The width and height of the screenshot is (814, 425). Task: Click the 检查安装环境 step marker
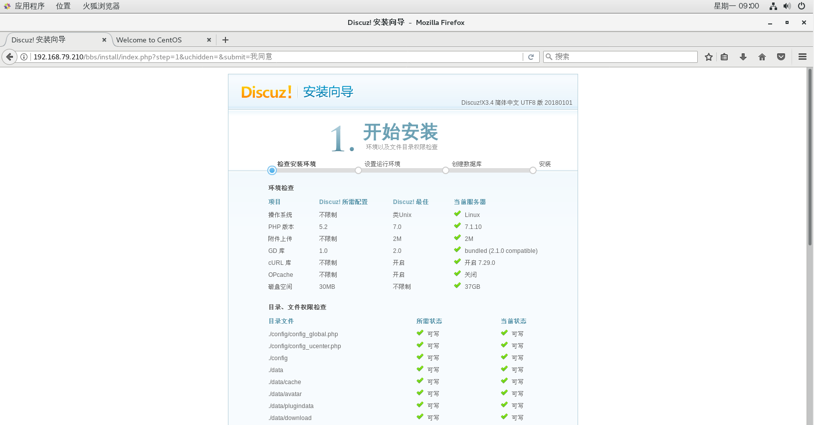272,171
